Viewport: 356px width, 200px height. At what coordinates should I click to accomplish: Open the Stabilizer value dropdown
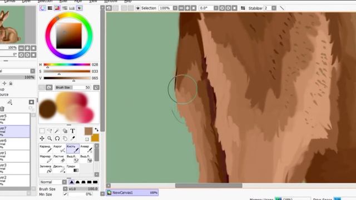[x=274, y=8]
